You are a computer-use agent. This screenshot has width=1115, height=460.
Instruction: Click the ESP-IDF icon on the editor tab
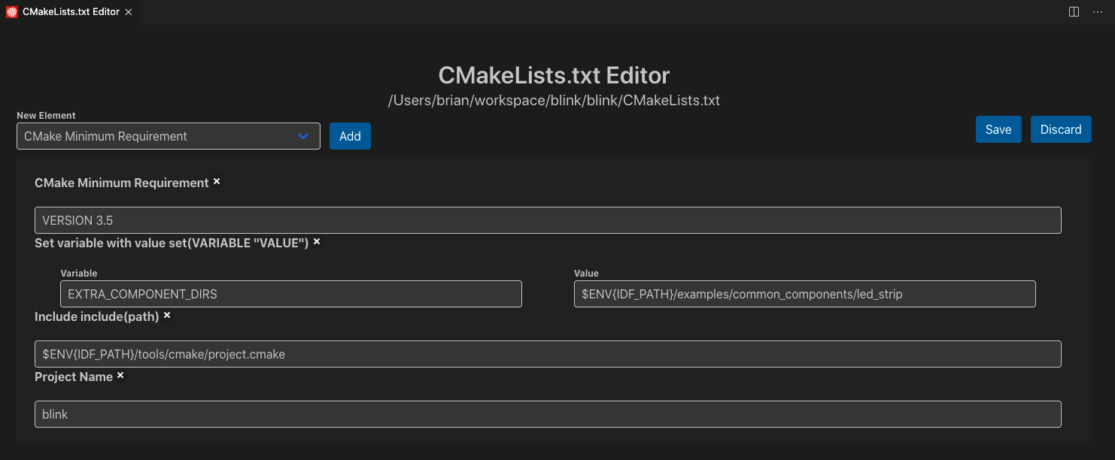pos(11,11)
